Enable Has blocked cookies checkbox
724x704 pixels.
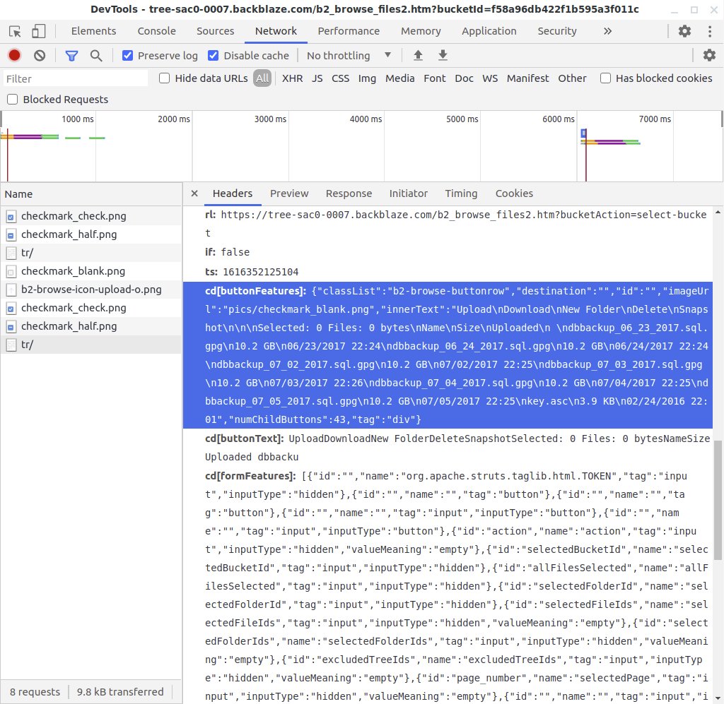click(605, 78)
